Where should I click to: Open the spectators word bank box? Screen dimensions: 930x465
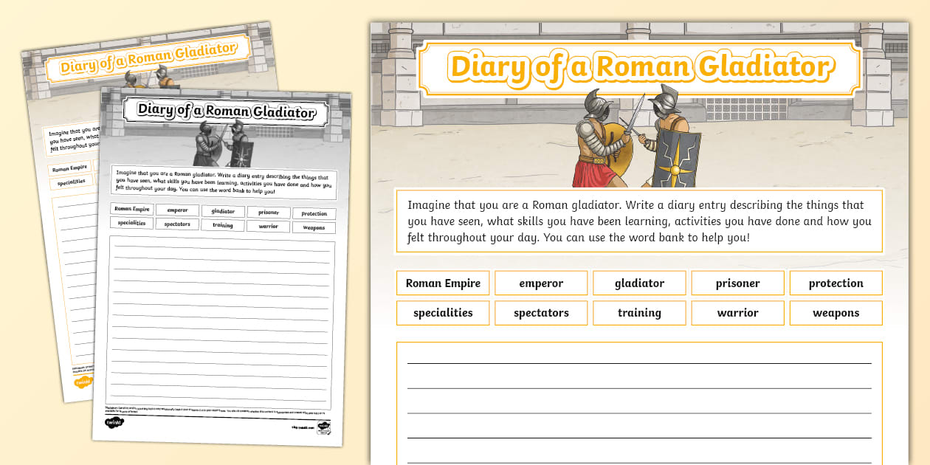tap(541, 312)
